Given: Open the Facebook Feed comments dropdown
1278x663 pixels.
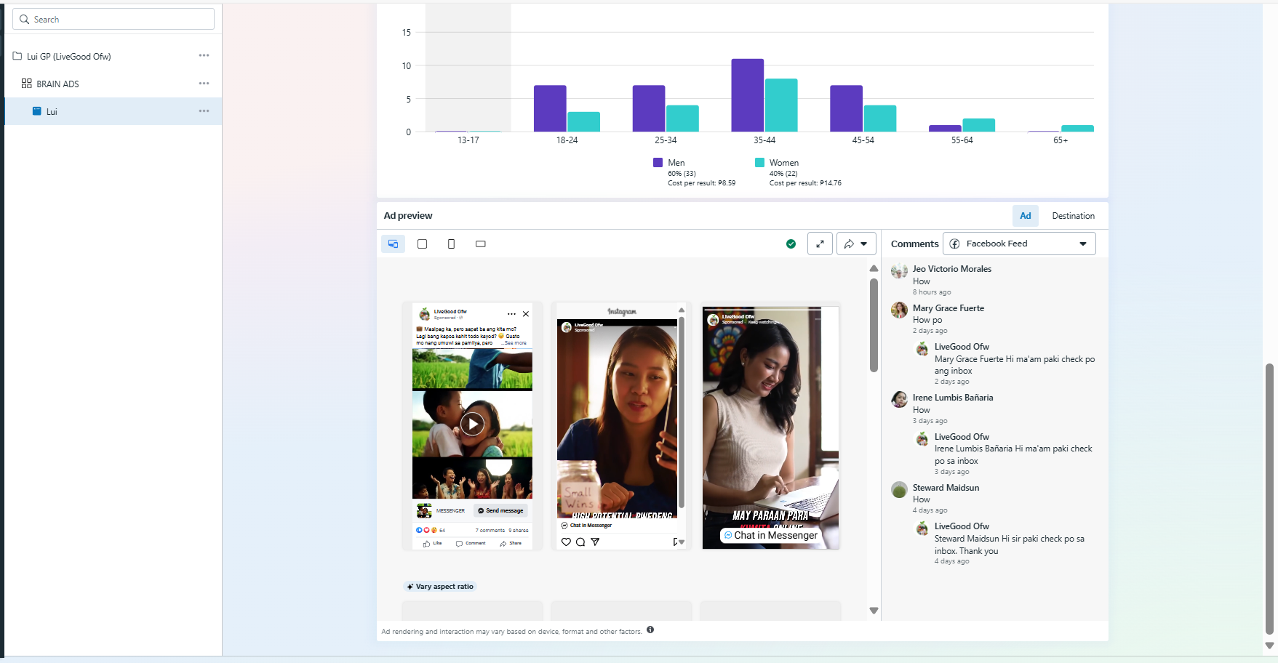Looking at the screenshot, I should pyautogui.click(x=1019, y=244).
